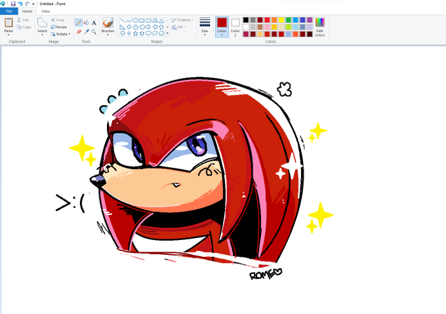The width and height of the screenshot is (446, 314).
Task: Activate the Color 1 foreground slot
Action: 222,27
